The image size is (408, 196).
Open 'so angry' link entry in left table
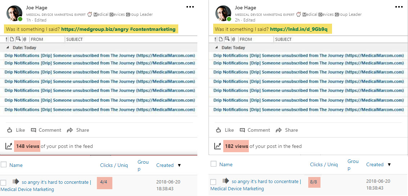[46, 186]
